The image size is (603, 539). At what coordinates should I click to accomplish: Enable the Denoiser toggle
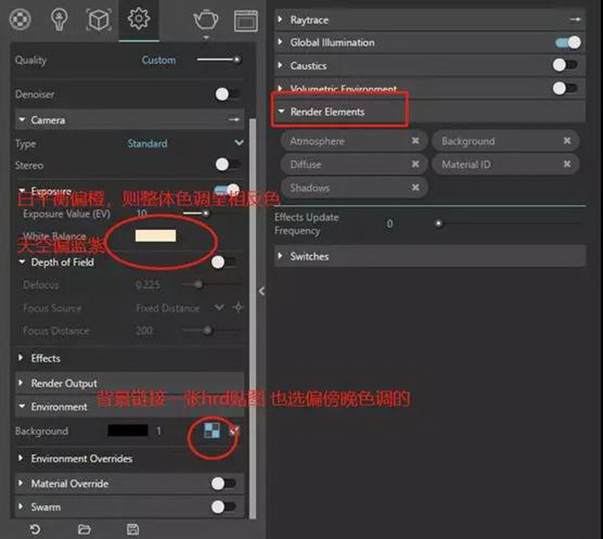[226, 94]
